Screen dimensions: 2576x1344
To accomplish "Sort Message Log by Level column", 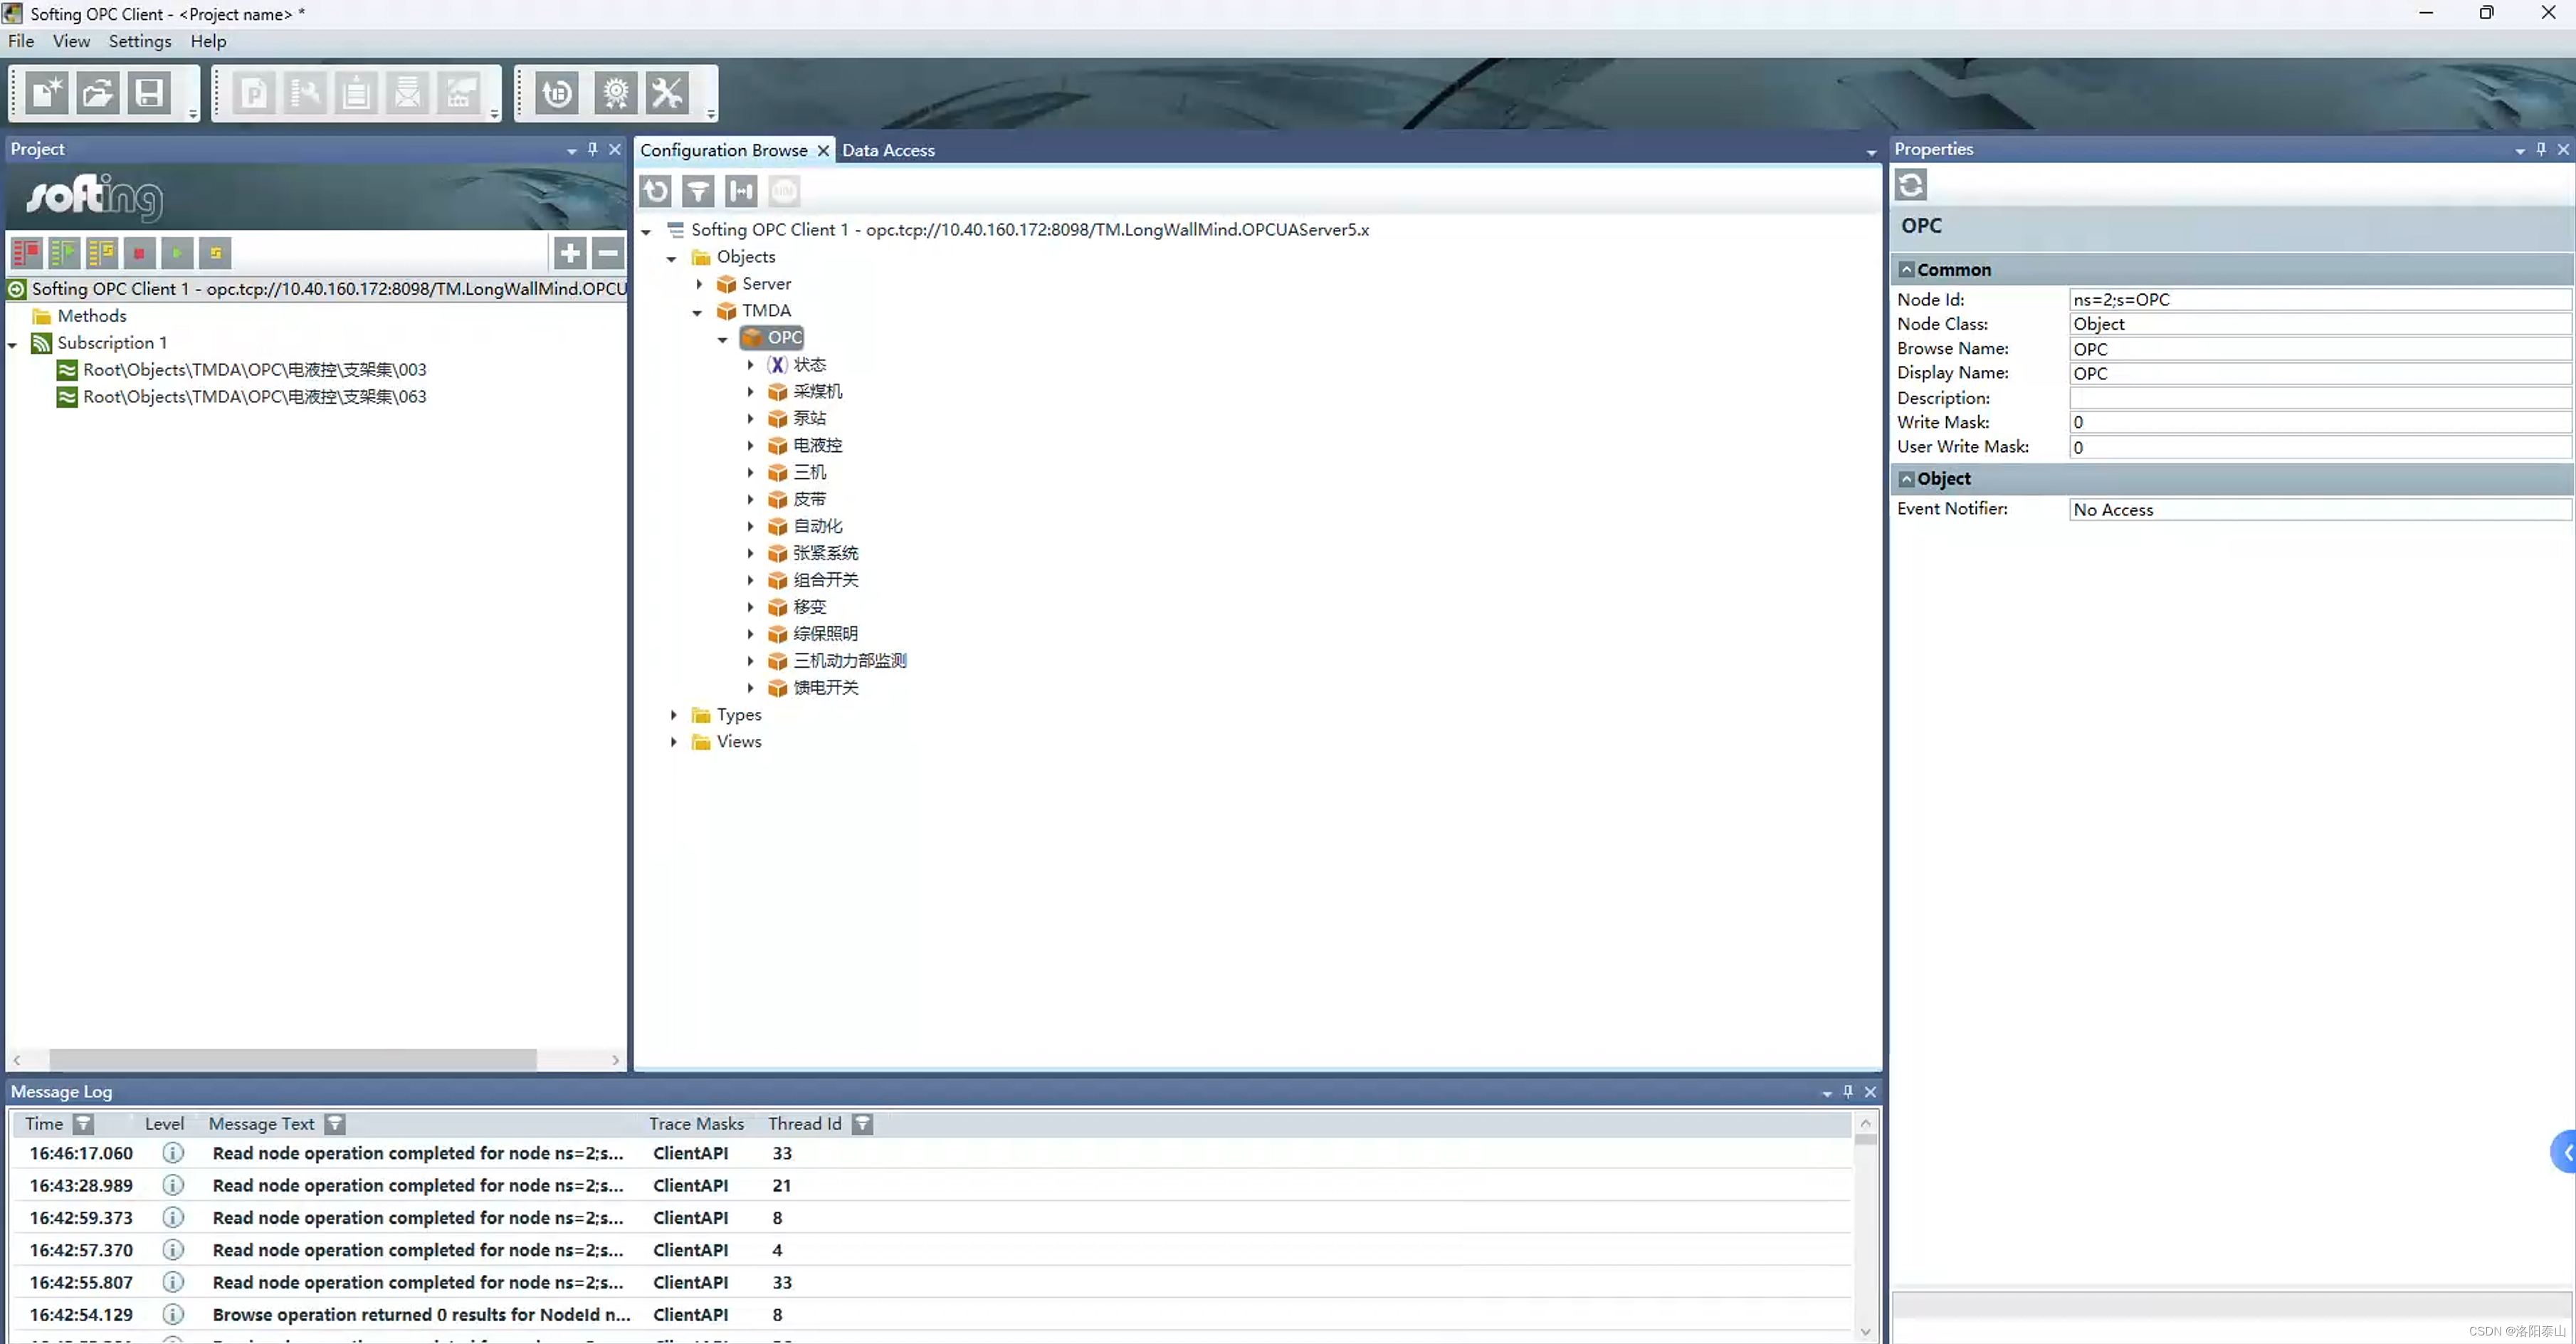I will point(164,1124).
